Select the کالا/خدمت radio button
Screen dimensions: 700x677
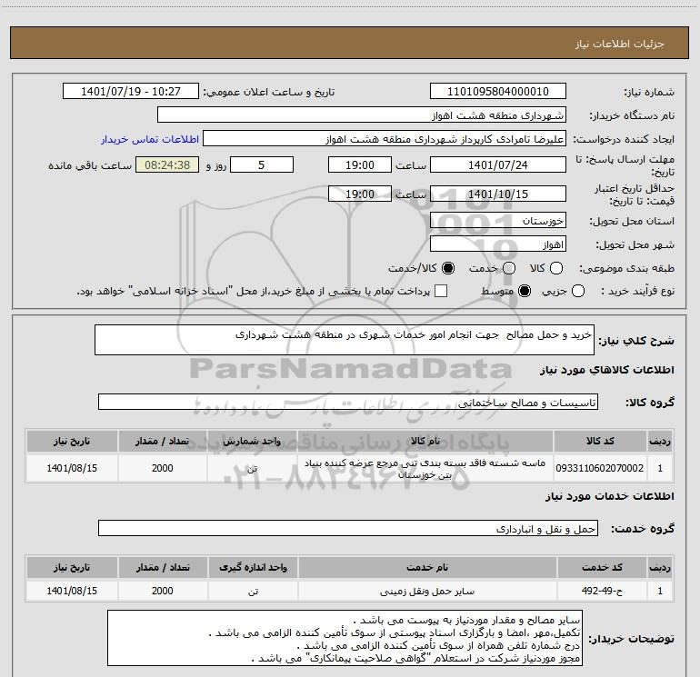448,268
